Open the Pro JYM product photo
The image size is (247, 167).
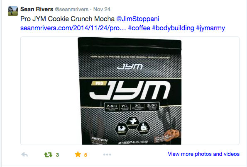pos(130,91)
